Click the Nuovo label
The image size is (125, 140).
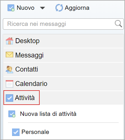click(x=26, y=8)
